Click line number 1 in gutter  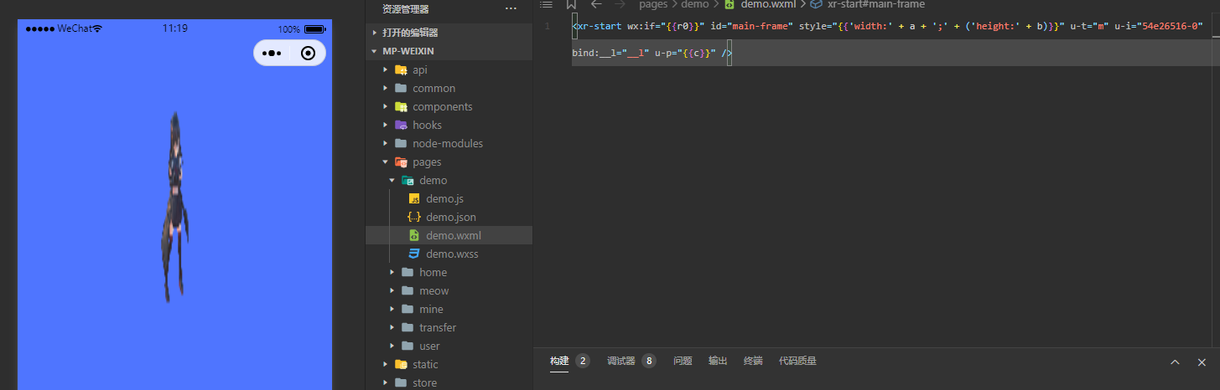tap(547, 27)
